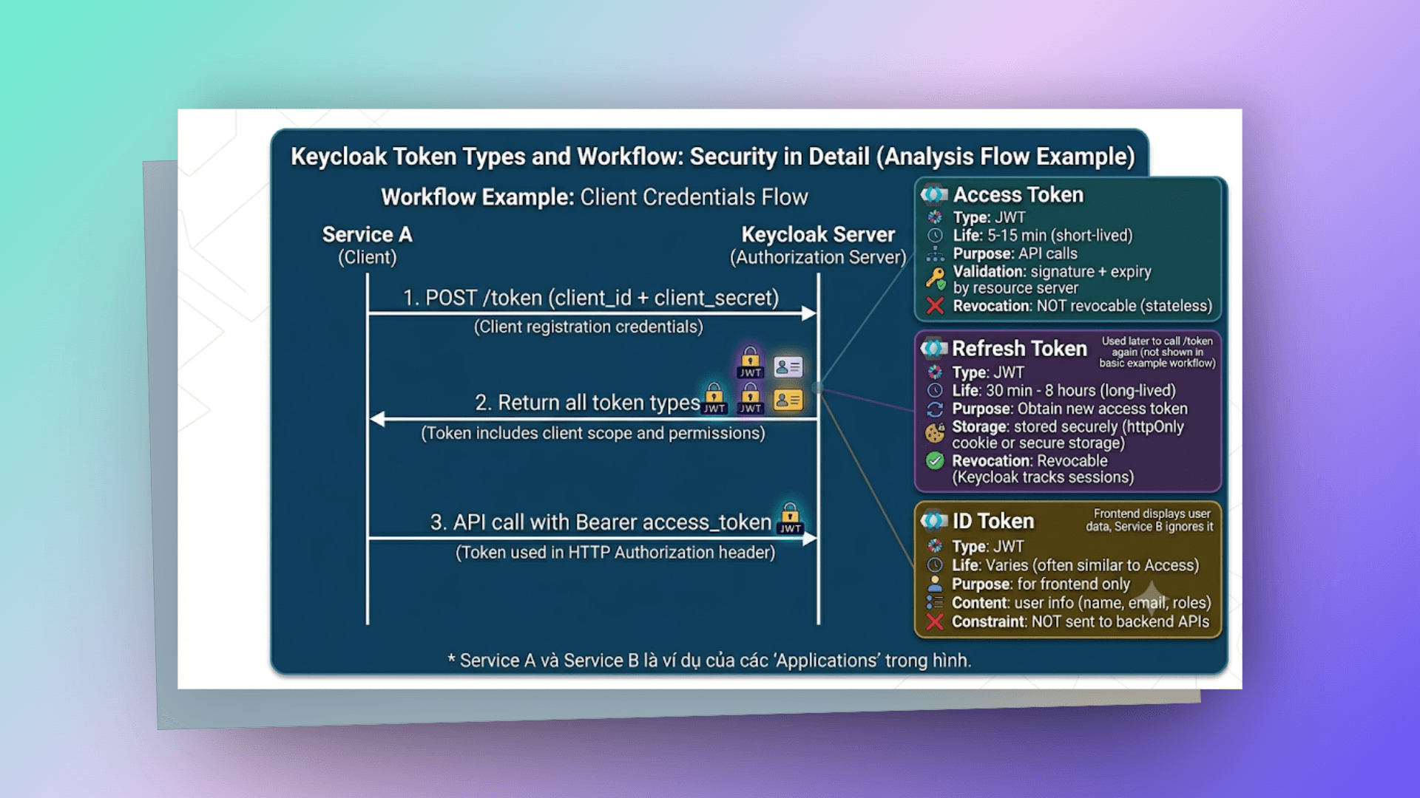Image resolution: width=1420 pixels, height=798 pixels.
Task: Click step '3. API call with Bearer access_token'
Action: point(601,522)
